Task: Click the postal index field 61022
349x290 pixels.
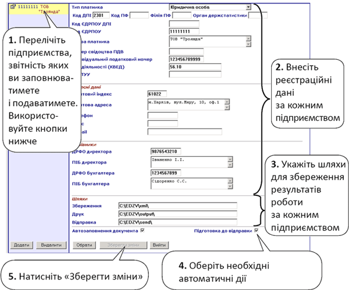Action: (157, 94)
